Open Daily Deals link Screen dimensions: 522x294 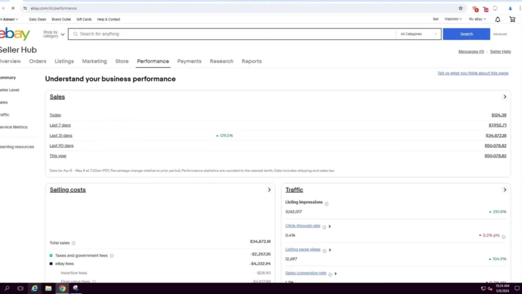click(x=38, y=19)
